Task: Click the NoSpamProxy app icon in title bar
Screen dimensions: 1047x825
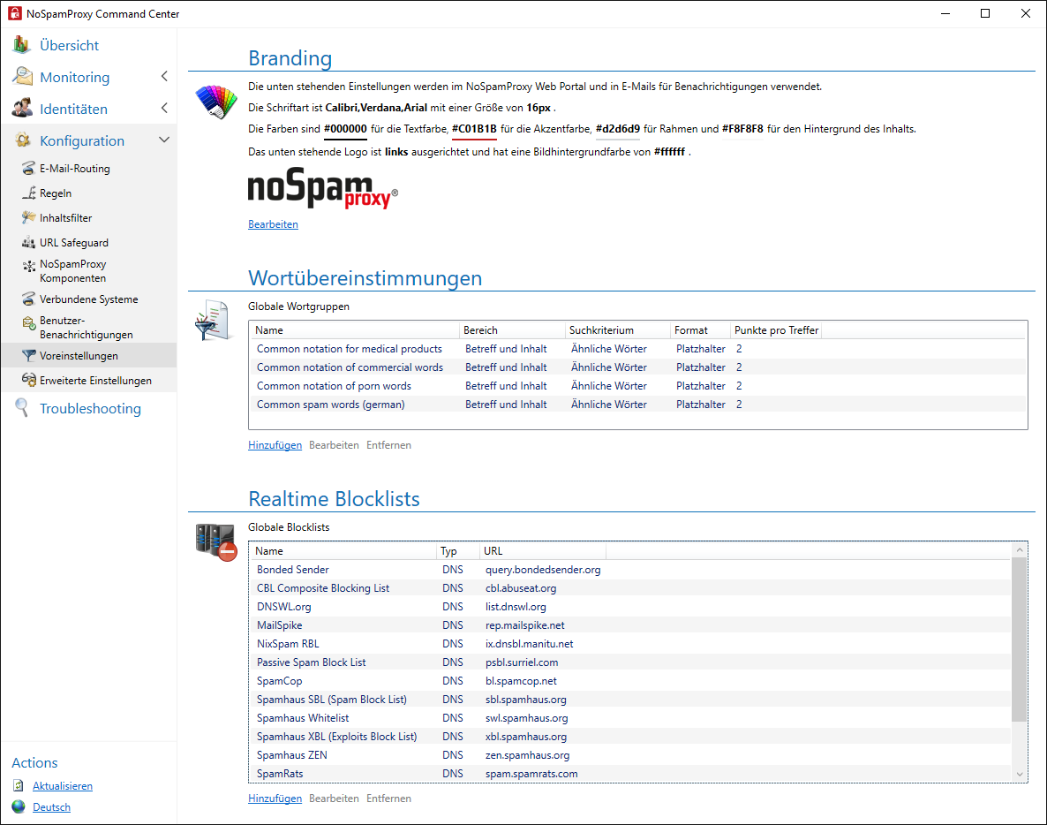Action: click(x=15, y=13)
